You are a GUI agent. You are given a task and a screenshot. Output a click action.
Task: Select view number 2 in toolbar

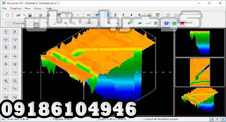click(115, 15)
